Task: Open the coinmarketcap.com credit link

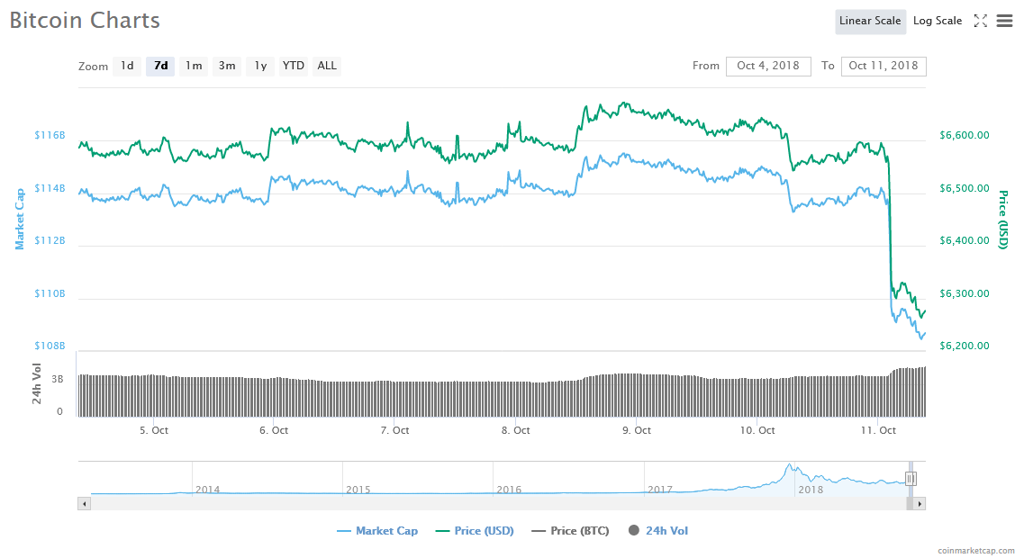Action: (975, 551)
